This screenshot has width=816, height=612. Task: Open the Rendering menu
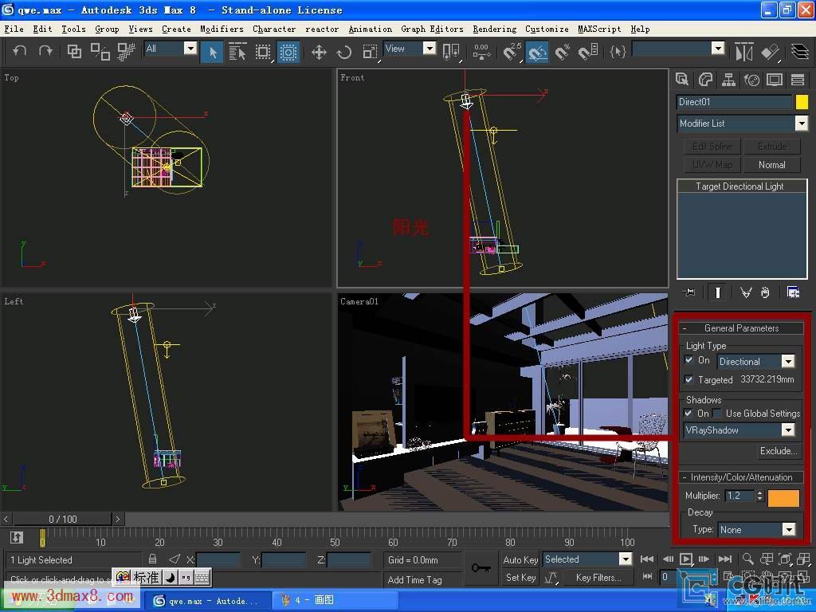click(x=494, y=29)
